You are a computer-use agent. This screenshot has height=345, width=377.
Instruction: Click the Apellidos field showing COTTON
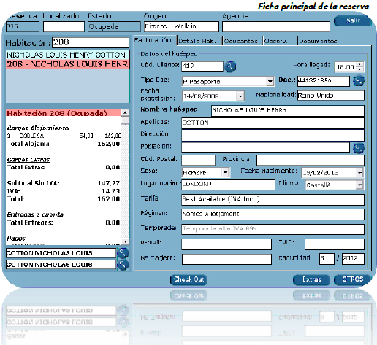[273, 123]
